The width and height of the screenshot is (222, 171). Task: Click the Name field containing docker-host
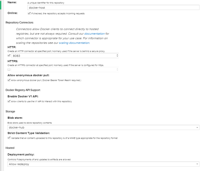click(113, 8)
